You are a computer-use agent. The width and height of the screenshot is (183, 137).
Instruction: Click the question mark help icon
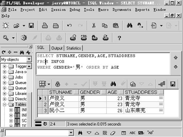click(x=119, y=38)
